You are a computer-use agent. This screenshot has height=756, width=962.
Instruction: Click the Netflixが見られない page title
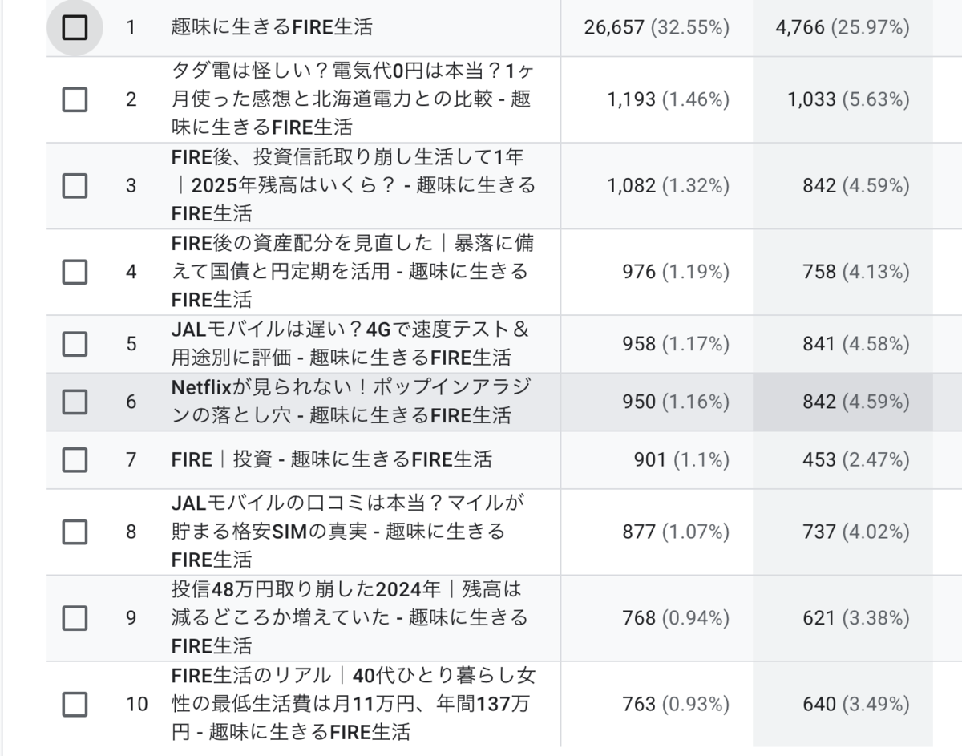click(x=350, y=401)
